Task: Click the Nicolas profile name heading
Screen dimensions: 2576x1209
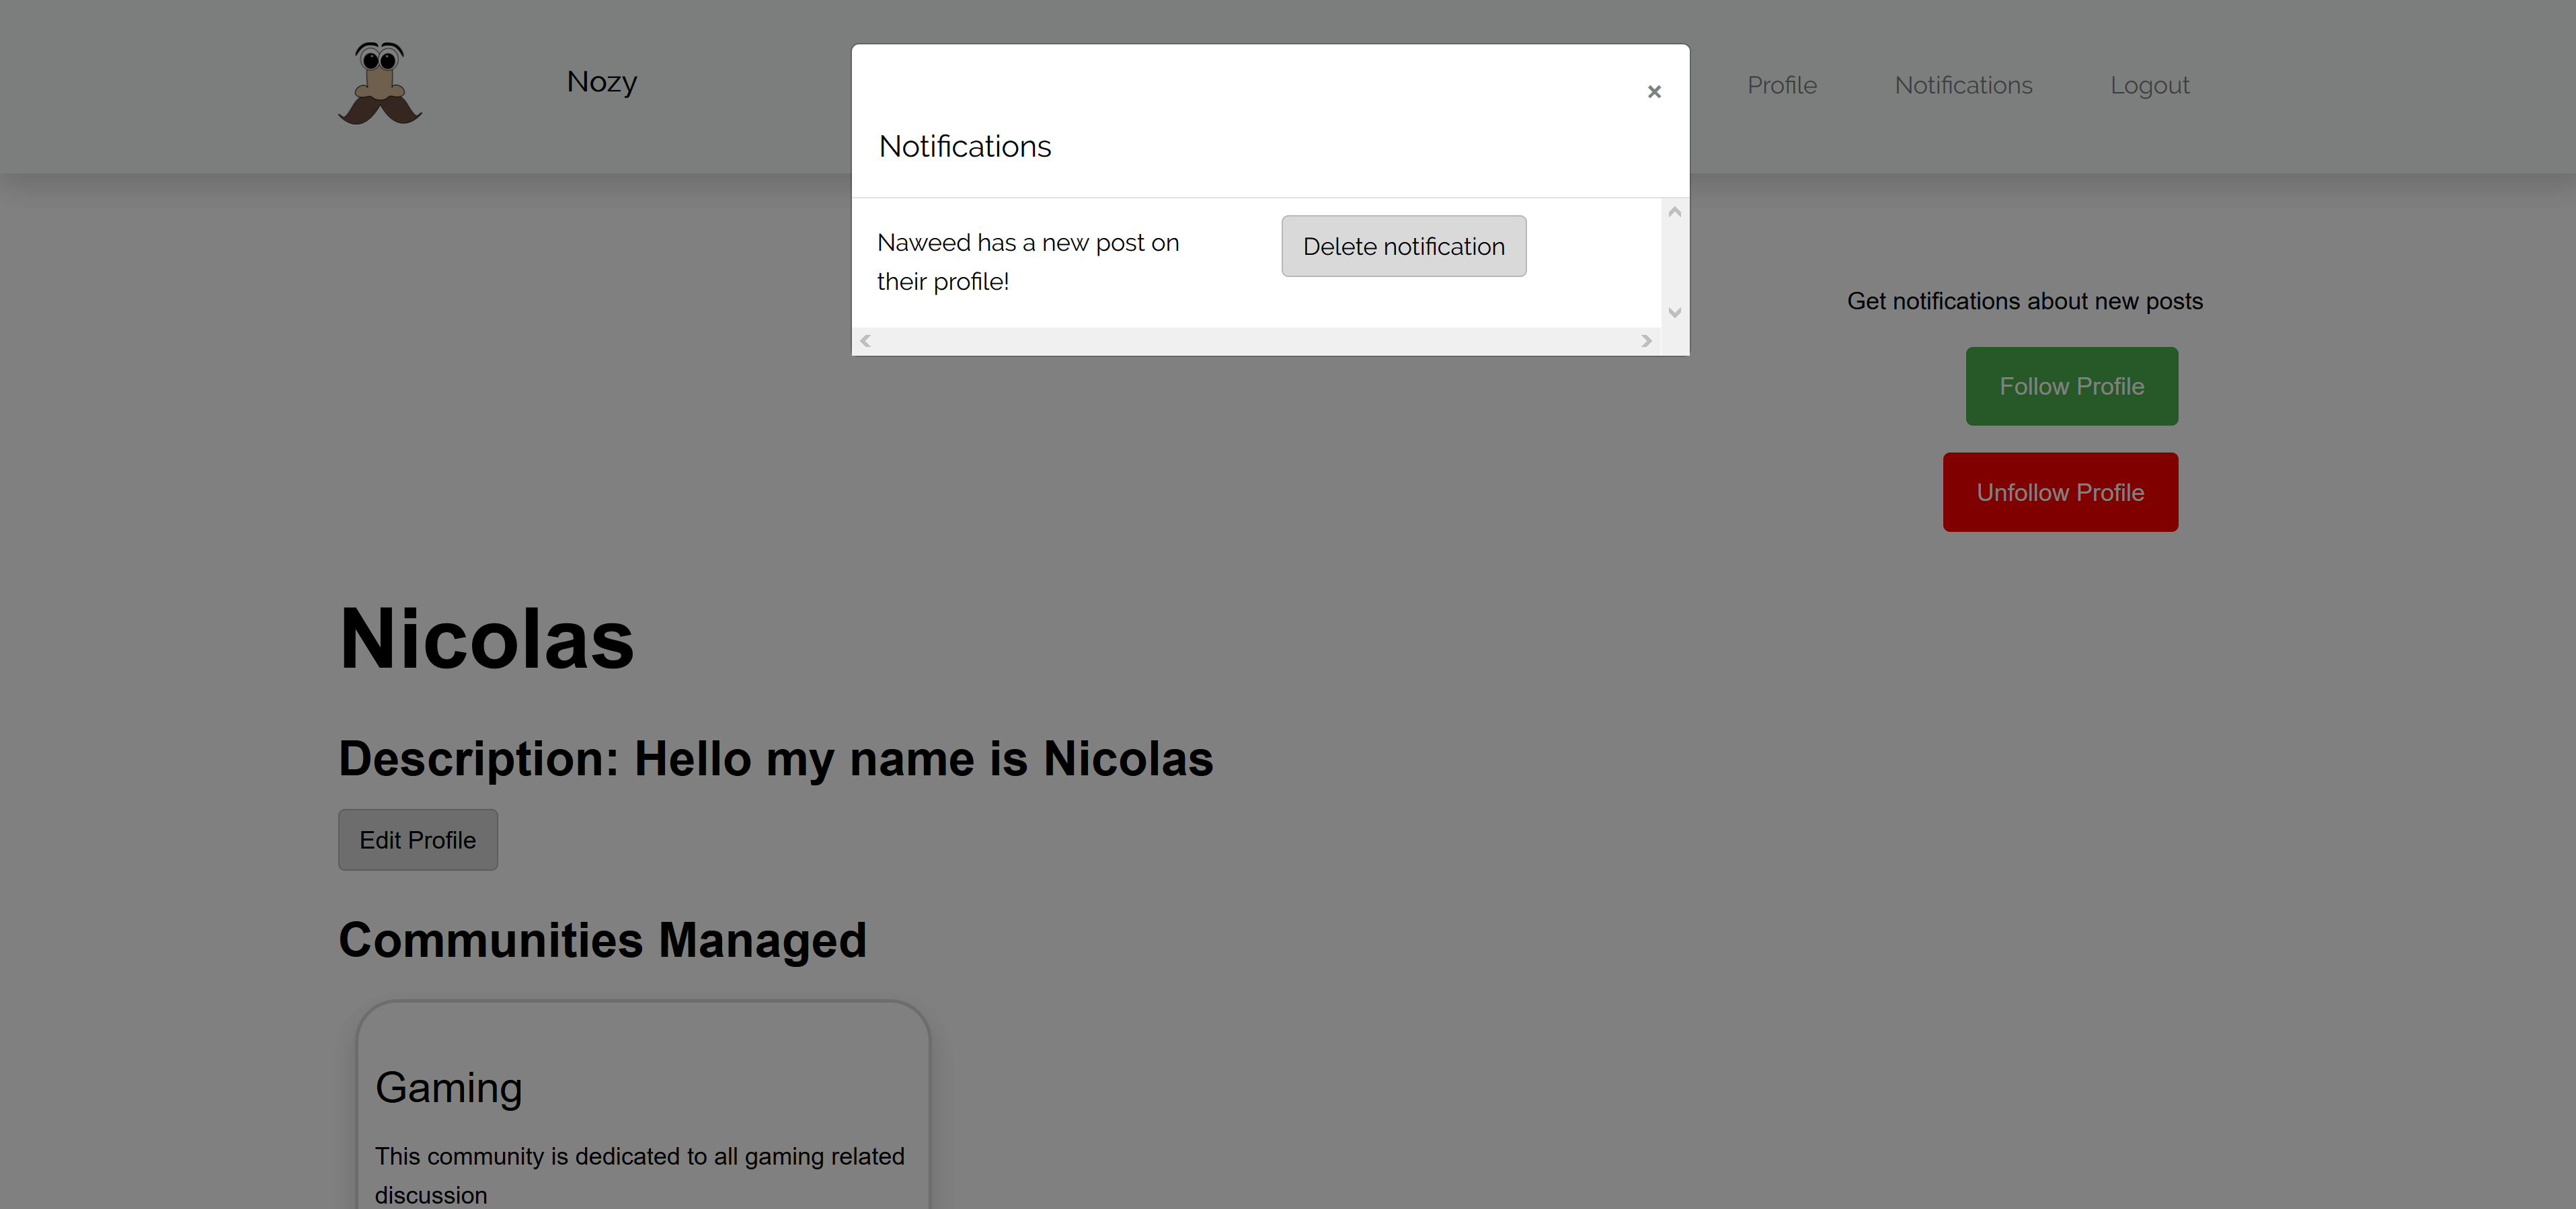Action: 487,639
